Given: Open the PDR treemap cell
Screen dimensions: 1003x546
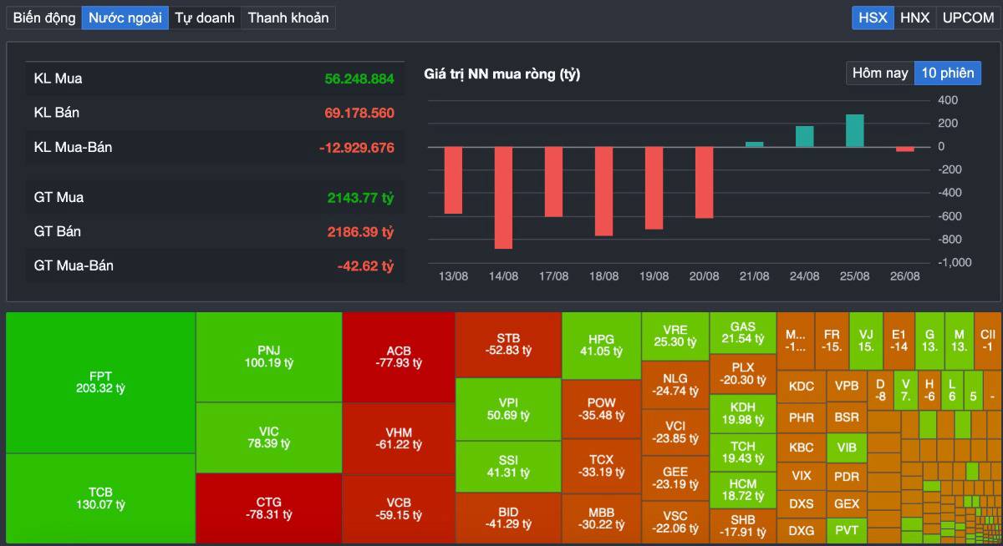Looking at the screenshot, I should 847,476.
